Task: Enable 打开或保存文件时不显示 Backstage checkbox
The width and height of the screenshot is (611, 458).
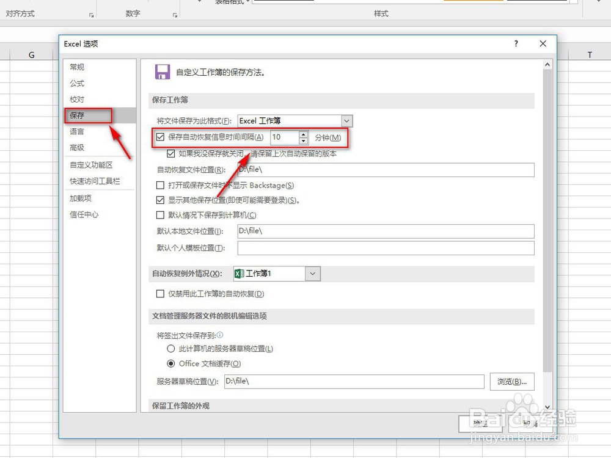Action: pyautogui.click(x=160, y=185)
